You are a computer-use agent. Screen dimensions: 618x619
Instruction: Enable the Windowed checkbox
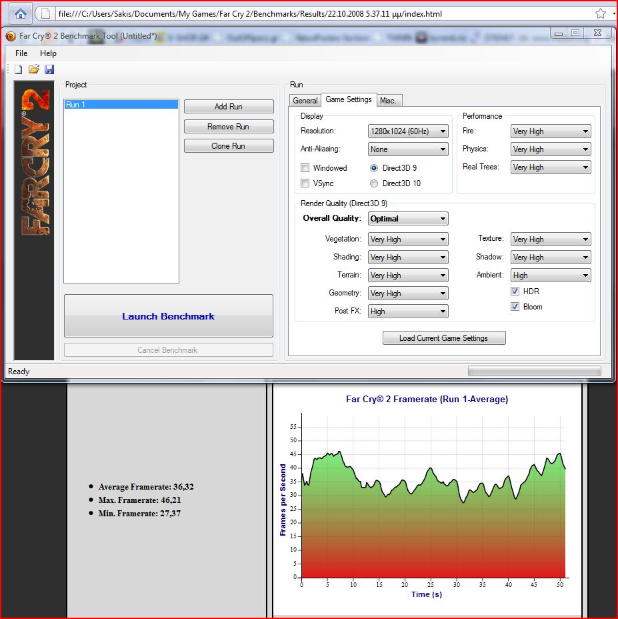pos(305,168)
